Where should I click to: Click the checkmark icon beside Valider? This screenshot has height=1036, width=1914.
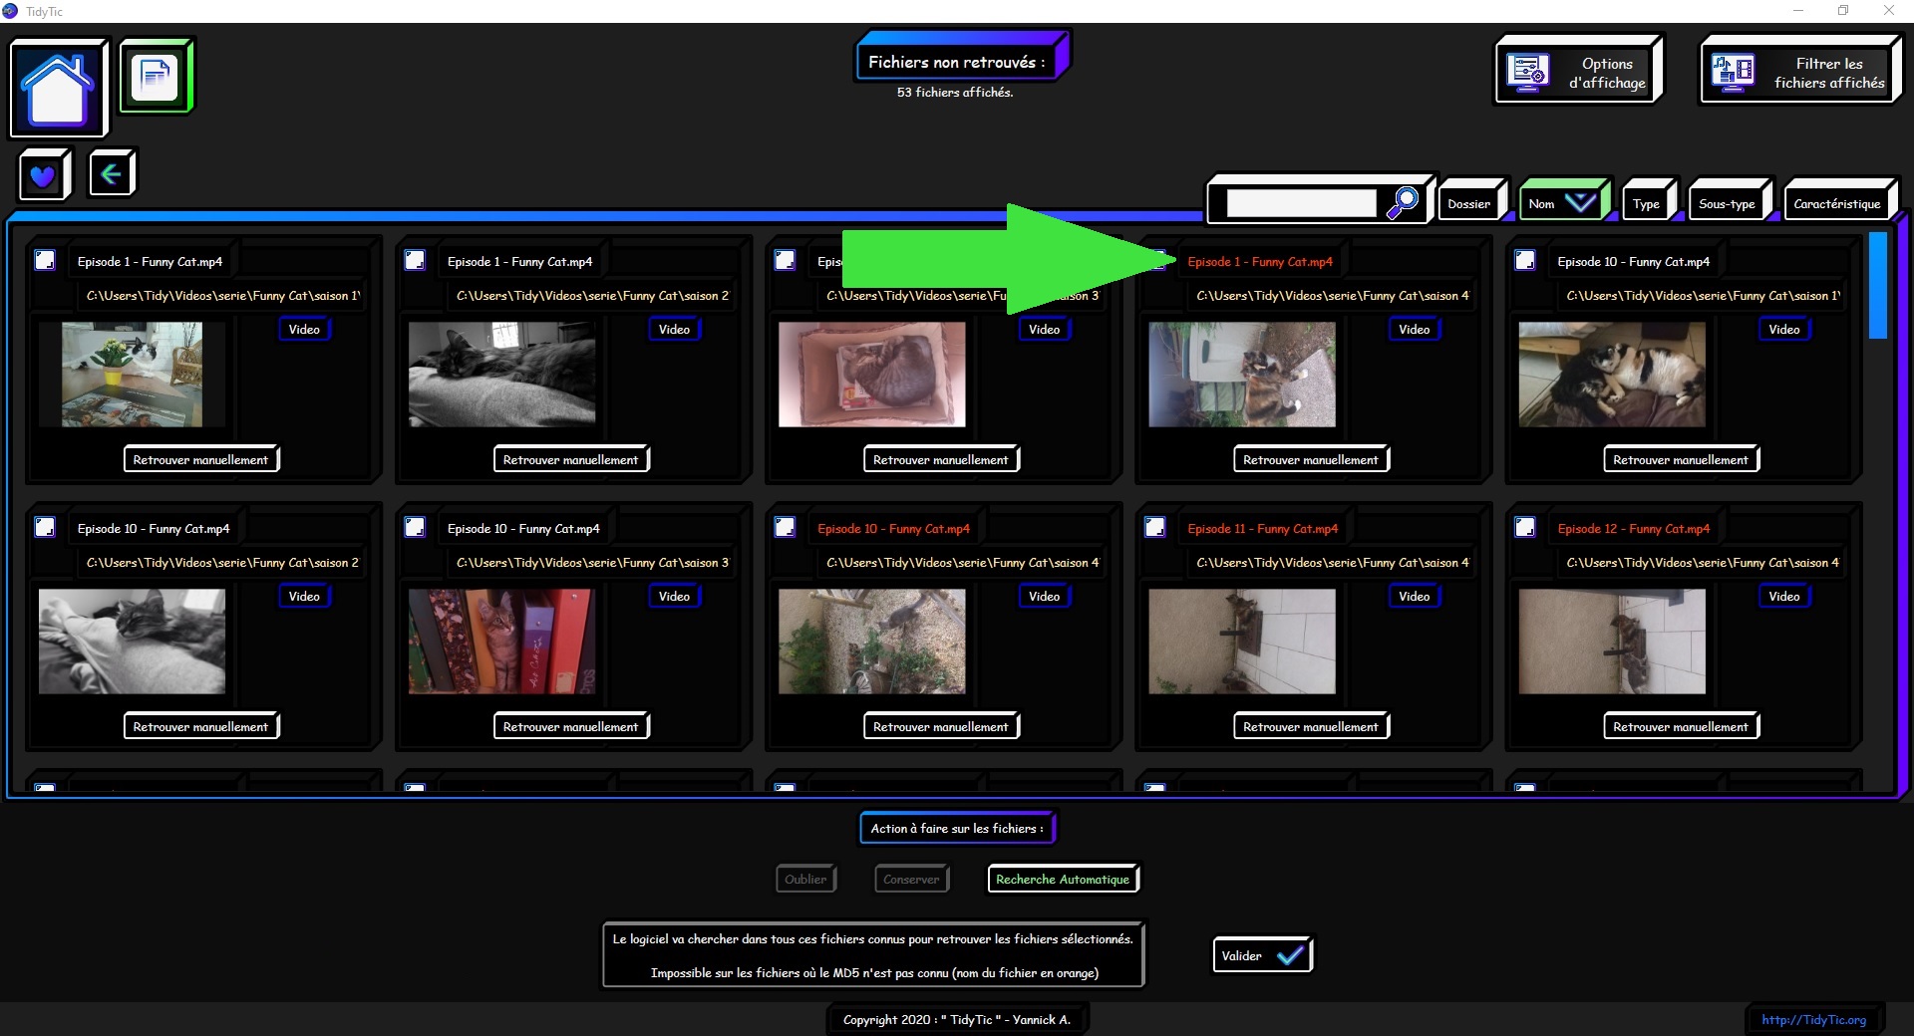1289,955
